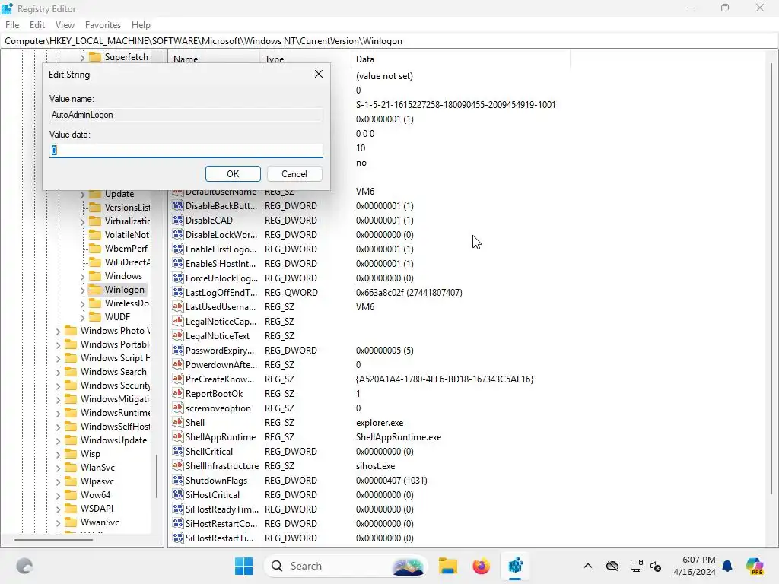
Task: Open the Help menu
Action: [141, 25]
